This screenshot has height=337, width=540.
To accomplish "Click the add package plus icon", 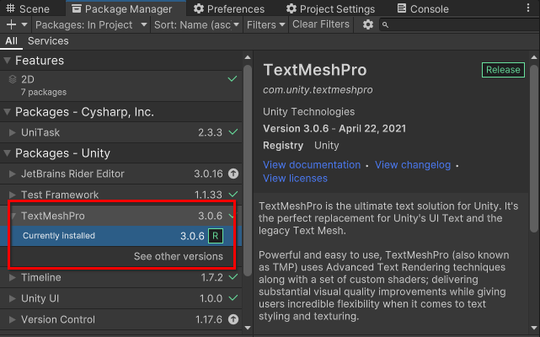I will [x=12, y=25].
